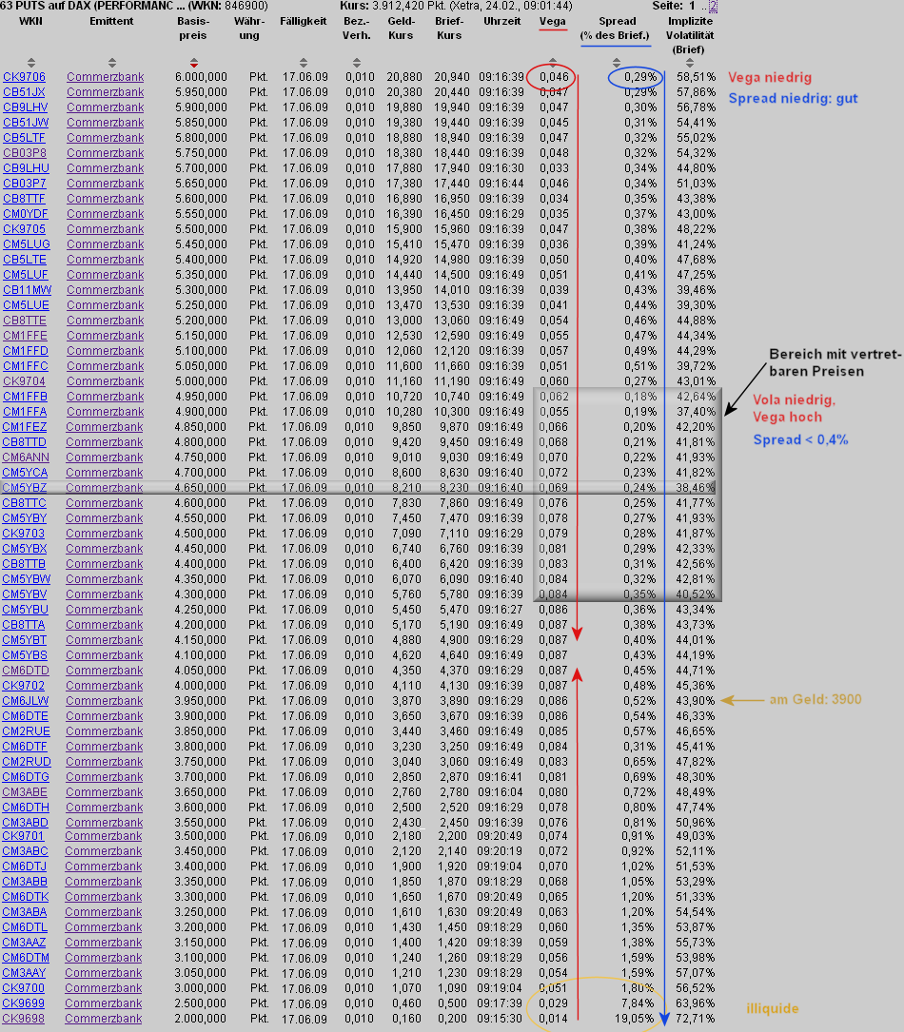Click the sort arrows under Brief-Kurs column
Screen dimensions: 904x1032
coord(448,63)
